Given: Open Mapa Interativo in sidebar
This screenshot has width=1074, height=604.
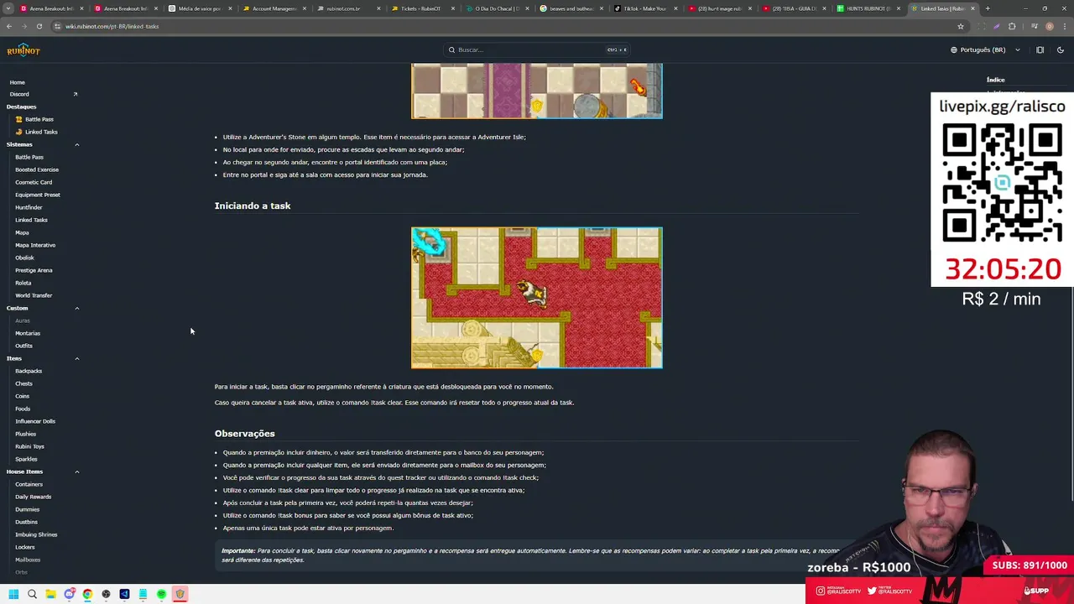Looking at the screenshot, I should (35, 245).
